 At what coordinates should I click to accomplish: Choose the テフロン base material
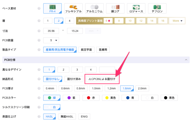coord(157,8)
